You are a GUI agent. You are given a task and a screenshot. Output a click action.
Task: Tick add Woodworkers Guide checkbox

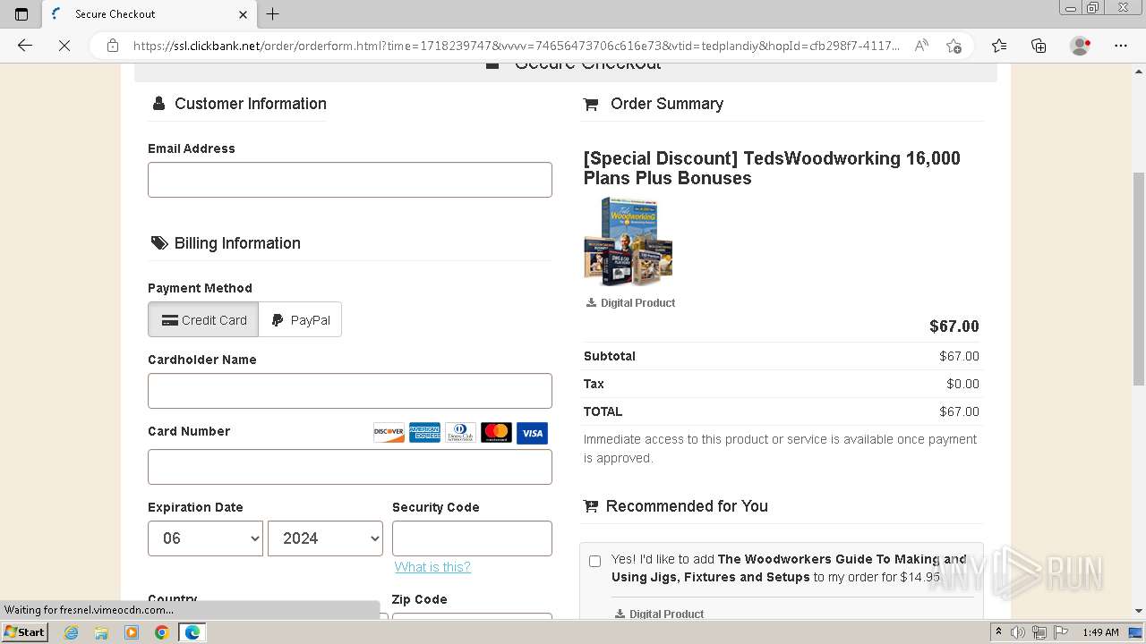[594, 561]
